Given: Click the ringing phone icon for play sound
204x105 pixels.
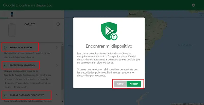Looking at the screenshot, I should tap(5, 48).
